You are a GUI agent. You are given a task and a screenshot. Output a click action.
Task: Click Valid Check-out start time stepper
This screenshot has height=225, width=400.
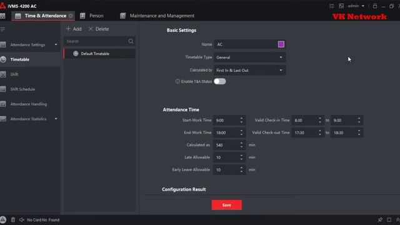click(x=319, y=132)
